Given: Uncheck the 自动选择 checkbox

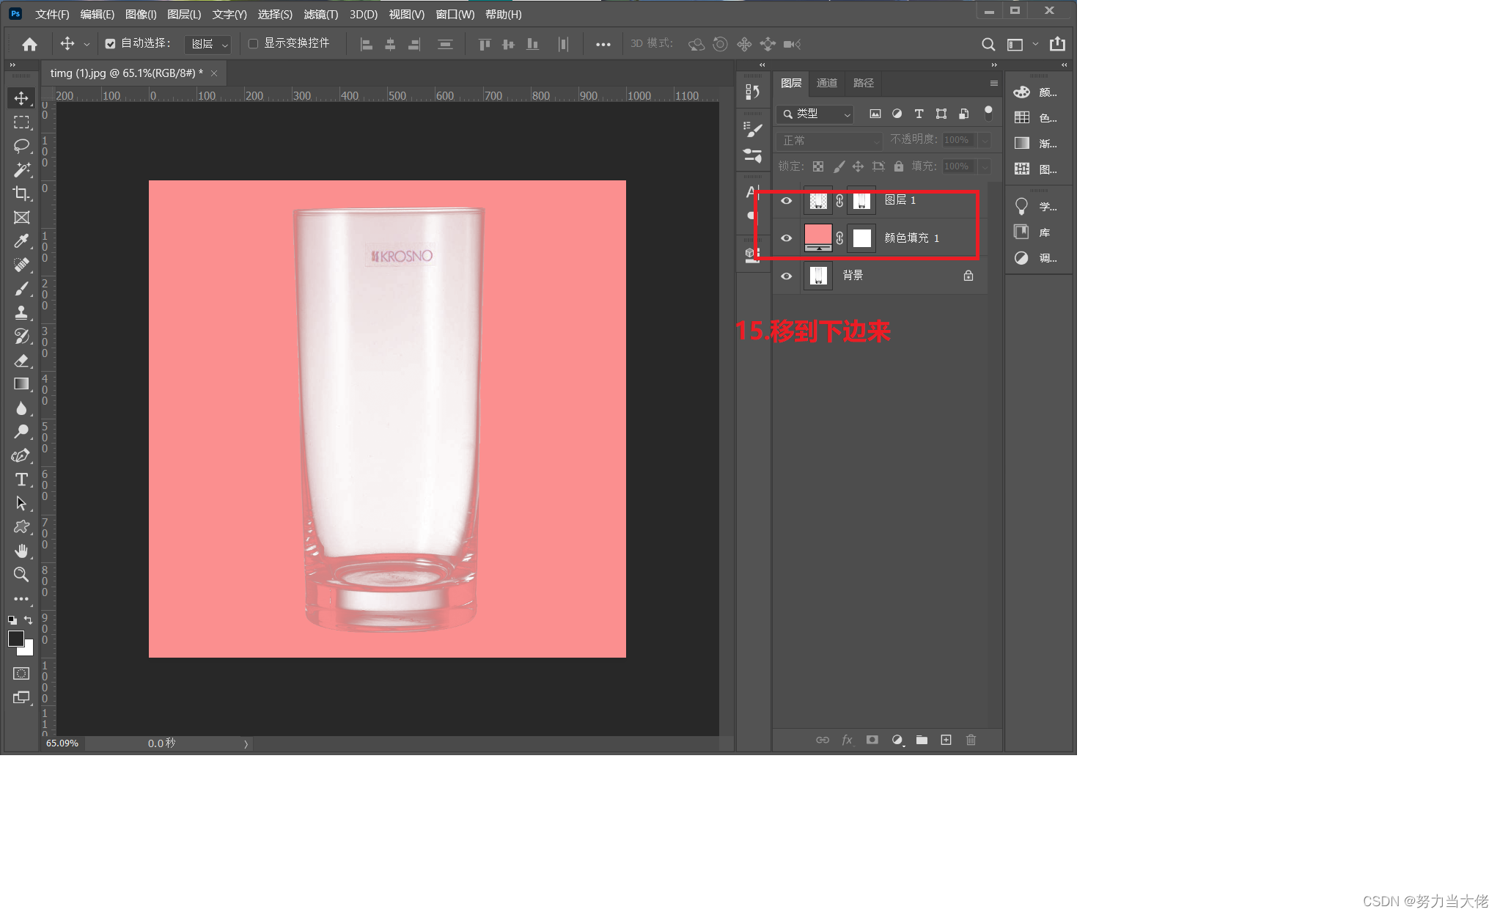Looking at the screenshot, I should 110,44.
